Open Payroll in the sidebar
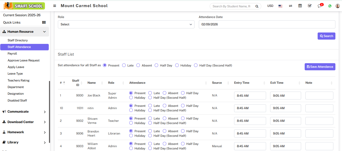The image size is (342, 151). click(12, 54)
